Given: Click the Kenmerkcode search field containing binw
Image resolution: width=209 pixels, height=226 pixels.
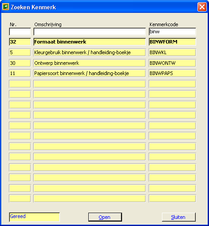Looking at the screenshot, I should [172, 32].
